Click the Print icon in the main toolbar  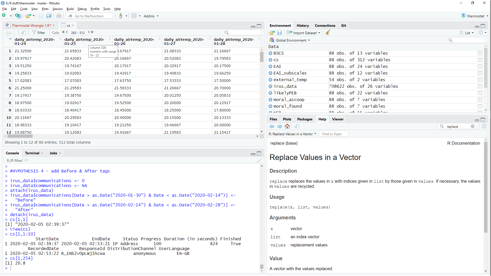pos(59,16)
